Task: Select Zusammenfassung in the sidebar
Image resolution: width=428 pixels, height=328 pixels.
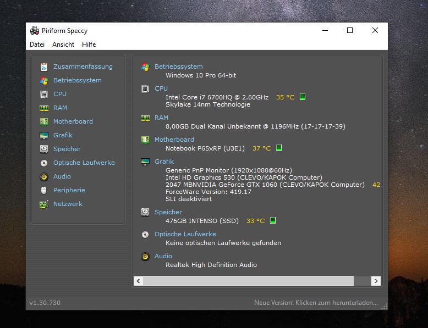Action: tap(83, 66)
